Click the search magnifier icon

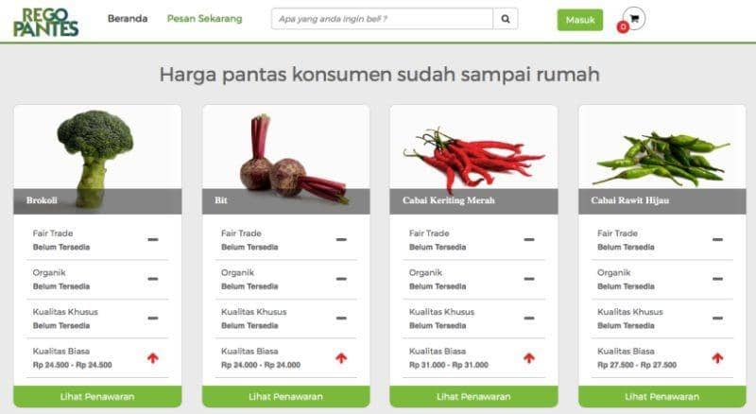(505, 19)
